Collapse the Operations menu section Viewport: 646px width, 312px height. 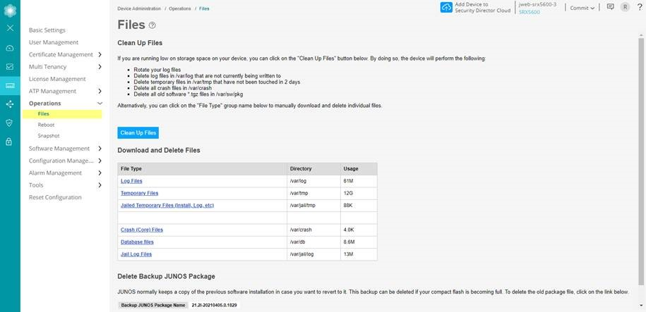pos(100,104)
